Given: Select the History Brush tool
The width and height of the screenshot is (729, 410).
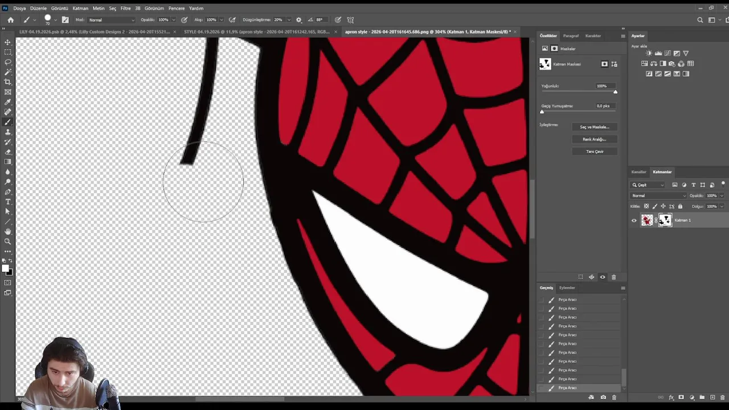Looking at the screenshot, I should pos(8,142).
